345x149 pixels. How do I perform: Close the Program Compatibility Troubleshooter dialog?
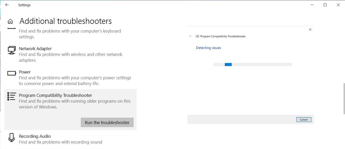310,29
